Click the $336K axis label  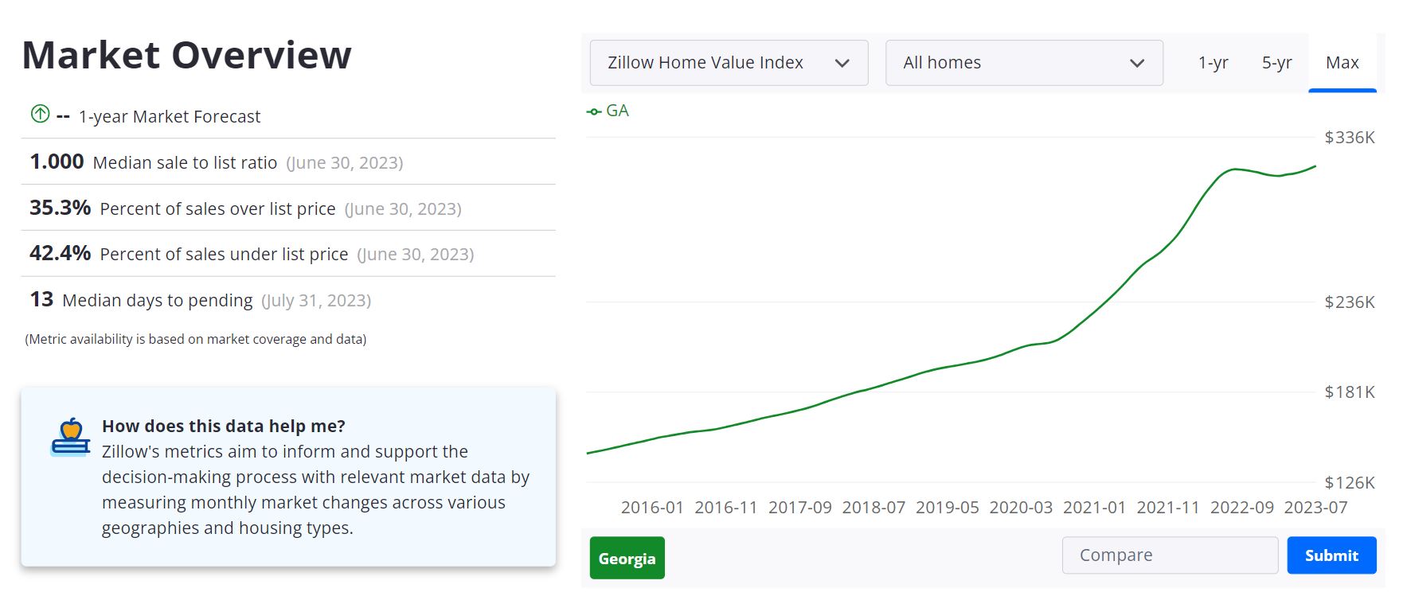[x=1350, y=137]
